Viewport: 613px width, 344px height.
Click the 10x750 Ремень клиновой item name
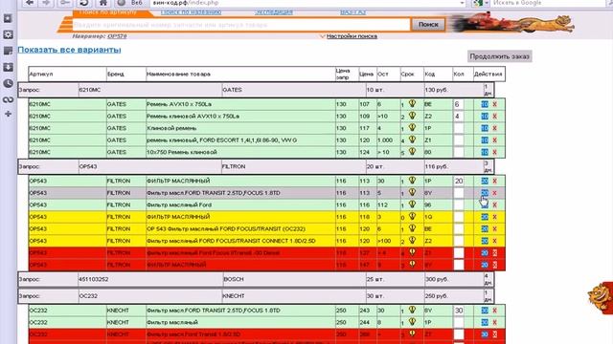point(182,152)
